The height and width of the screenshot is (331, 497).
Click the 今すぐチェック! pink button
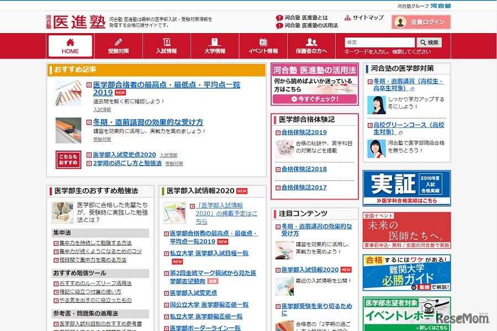[314, 99]
